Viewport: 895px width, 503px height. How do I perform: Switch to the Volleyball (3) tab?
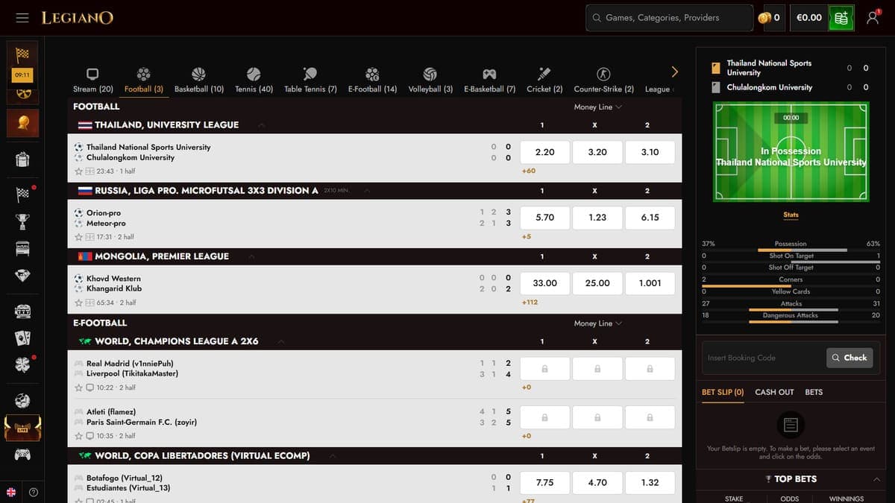[430, 79]
